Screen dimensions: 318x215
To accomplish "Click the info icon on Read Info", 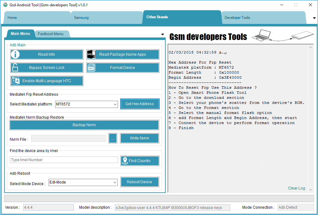I will pos(15,54).
